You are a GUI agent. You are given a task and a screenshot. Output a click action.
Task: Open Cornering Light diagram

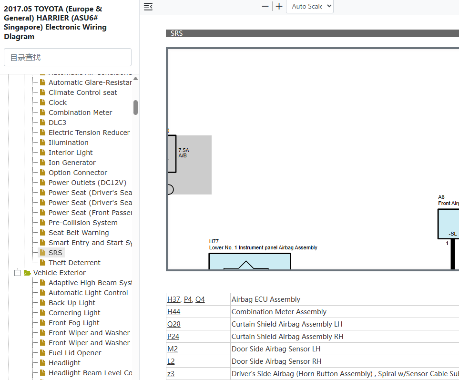(x=74, y=313)
